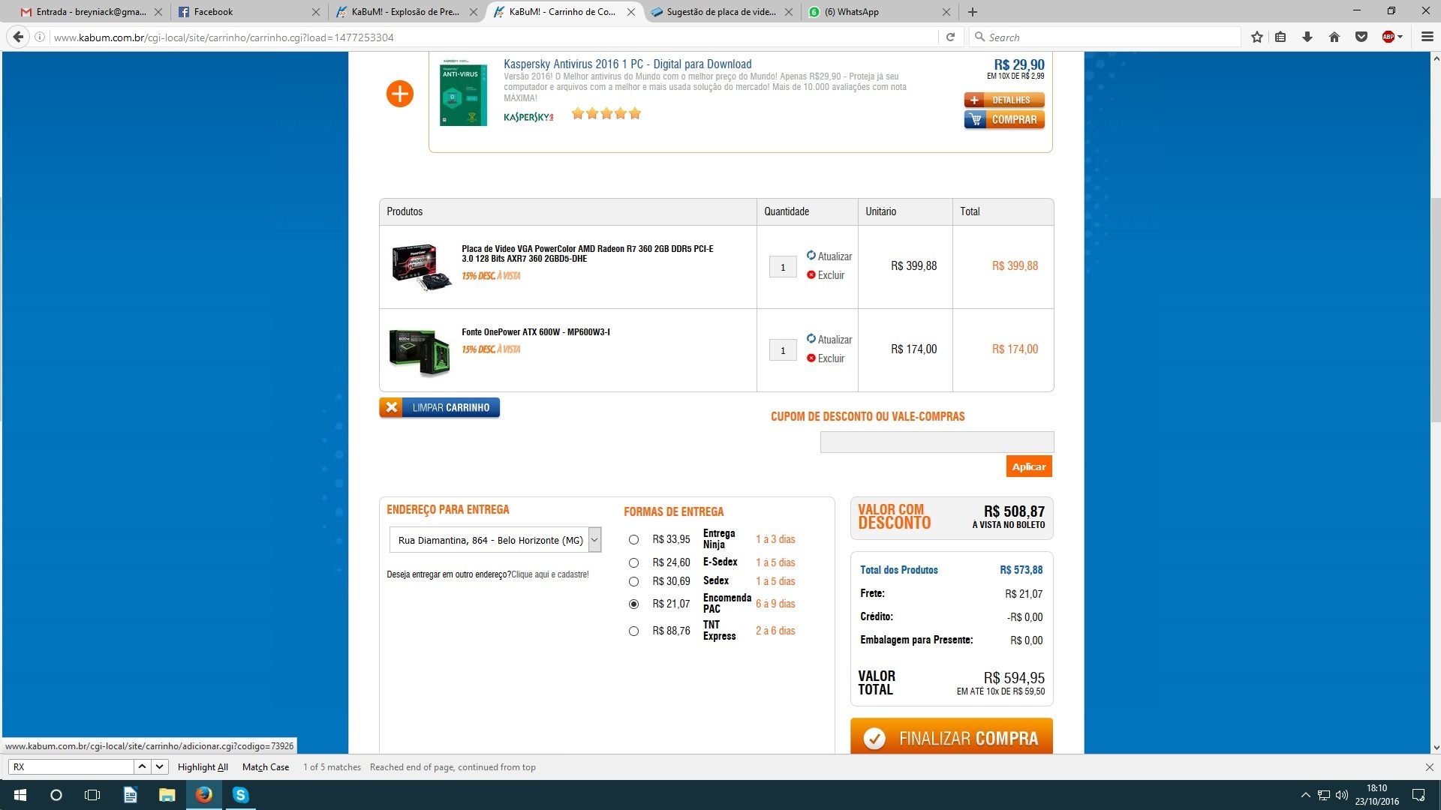The width and height of the screenshot is (1441, 810).
Task: Open the downloads arrow icon
Action: [1307, 37]
